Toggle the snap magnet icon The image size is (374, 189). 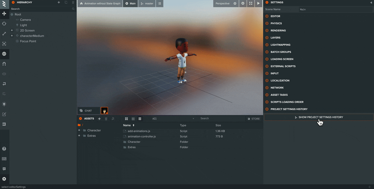tap(4, 64)
